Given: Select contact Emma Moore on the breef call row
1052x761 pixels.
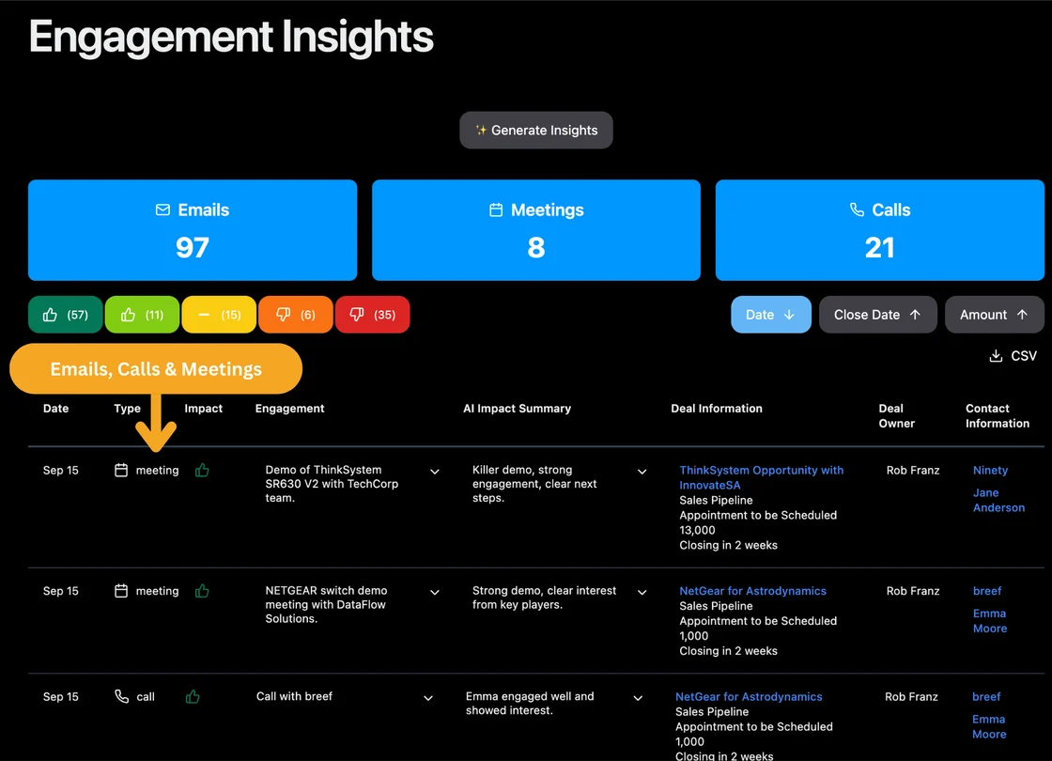Looking at the screenshot, I should tap(989, 726).
